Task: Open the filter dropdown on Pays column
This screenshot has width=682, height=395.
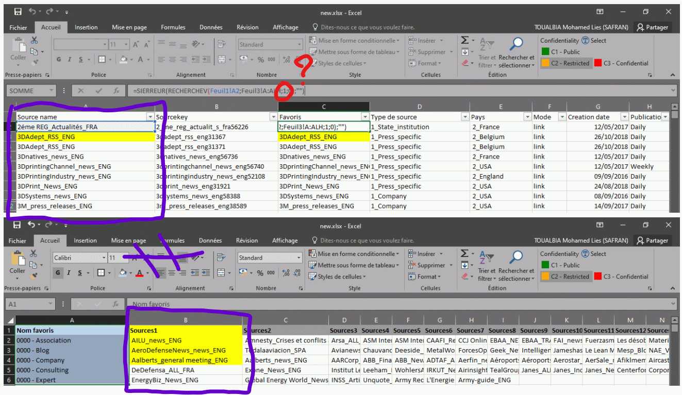Action: point(526,117)
